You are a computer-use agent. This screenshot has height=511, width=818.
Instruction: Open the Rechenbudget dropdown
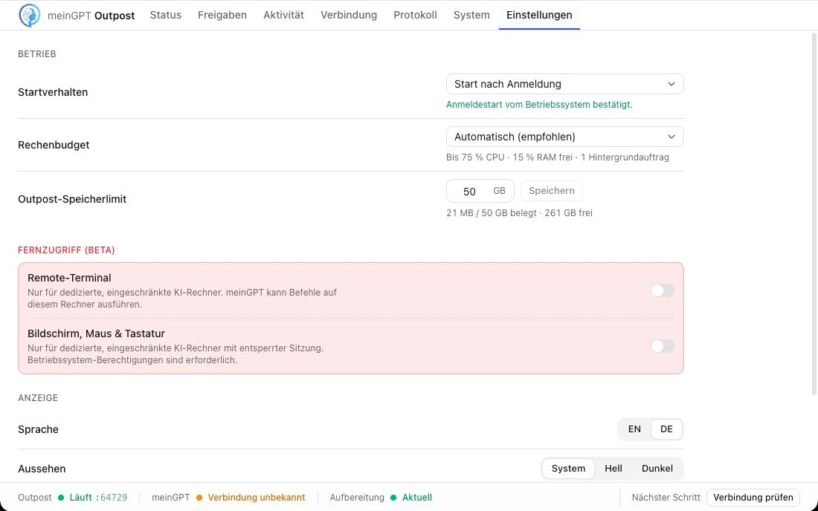pos(564,137)
